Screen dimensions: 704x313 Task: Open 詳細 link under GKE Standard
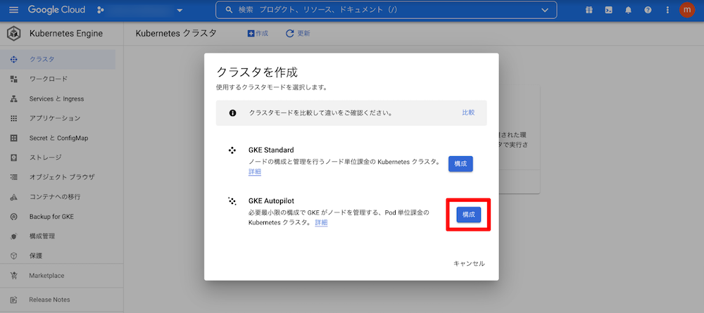click(255, 172)
